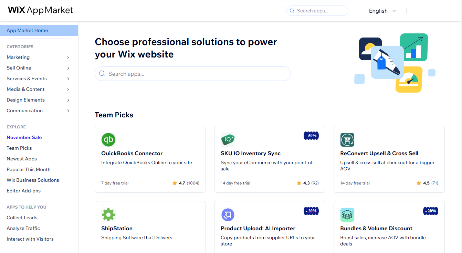This screenshot has width=462, height=253.
Task: Click the QuickBooks Connector app icon
Action: pyautogui.click(x=108, y=140)
